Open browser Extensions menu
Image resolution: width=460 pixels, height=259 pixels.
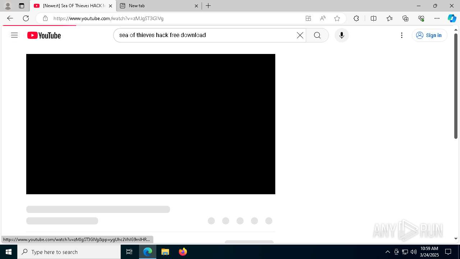[x=356, y=18]
